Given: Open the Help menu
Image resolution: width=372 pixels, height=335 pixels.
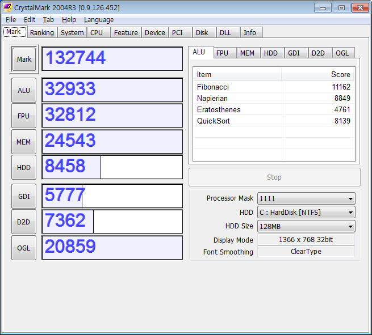Looking at the screenshot, I should (x=69, y=20).
